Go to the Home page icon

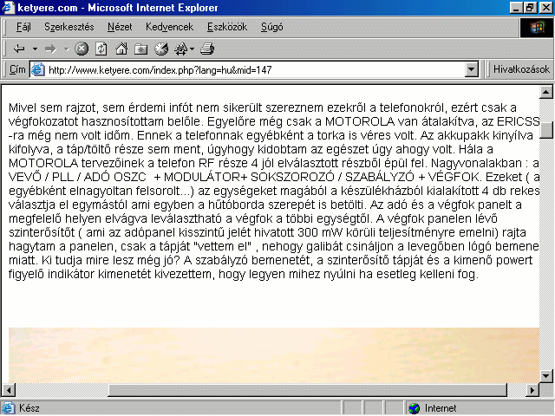121,49
